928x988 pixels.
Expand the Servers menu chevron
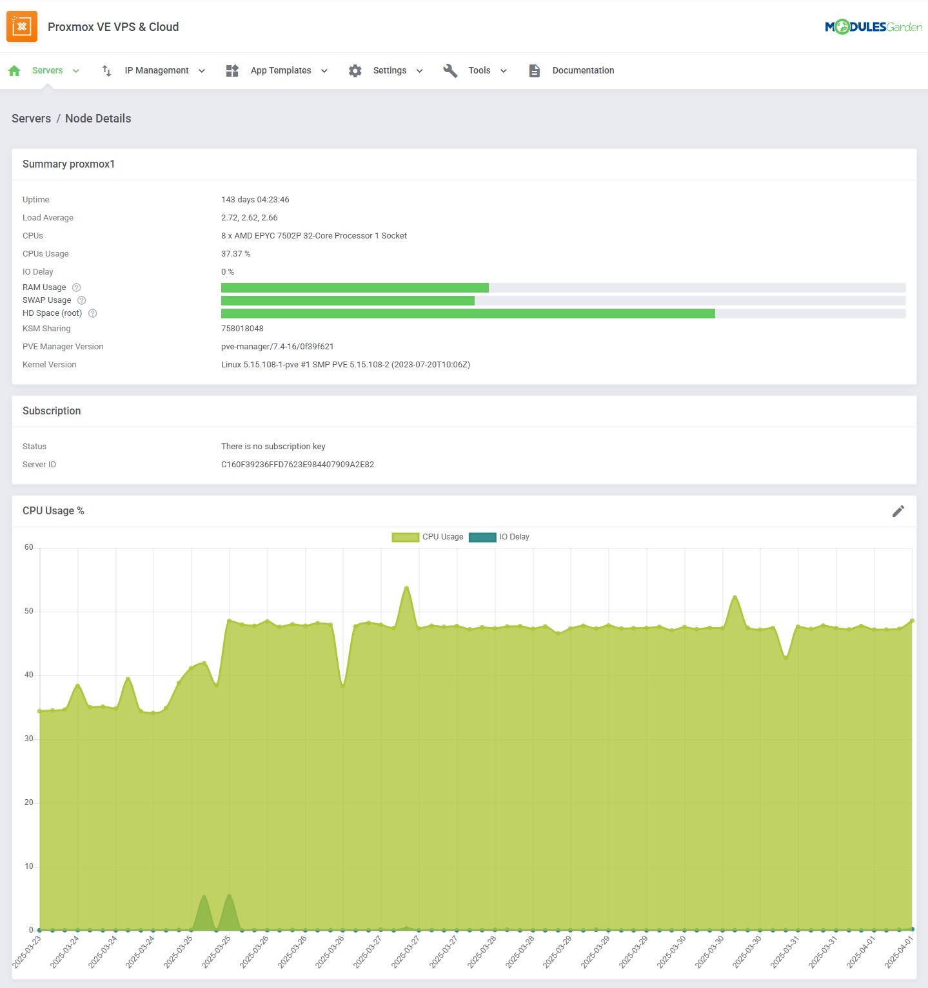[x=76, y=71]
